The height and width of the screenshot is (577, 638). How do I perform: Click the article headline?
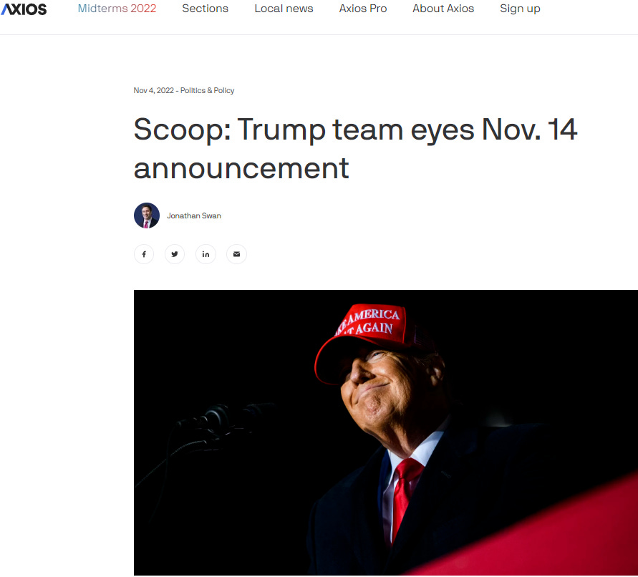pyautogui.click(x=355, y=148)
